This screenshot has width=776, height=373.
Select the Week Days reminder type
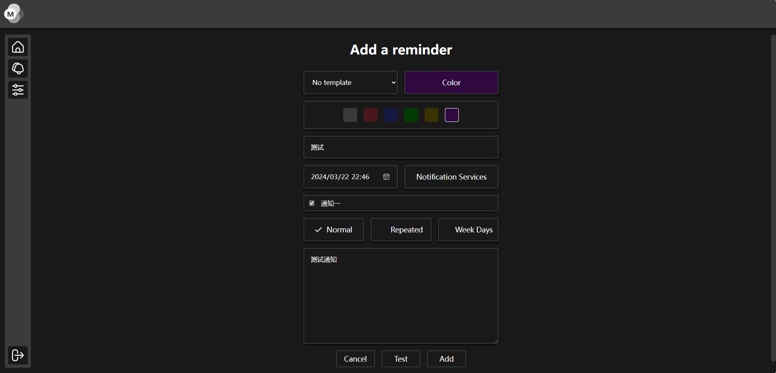click(468, 230)
